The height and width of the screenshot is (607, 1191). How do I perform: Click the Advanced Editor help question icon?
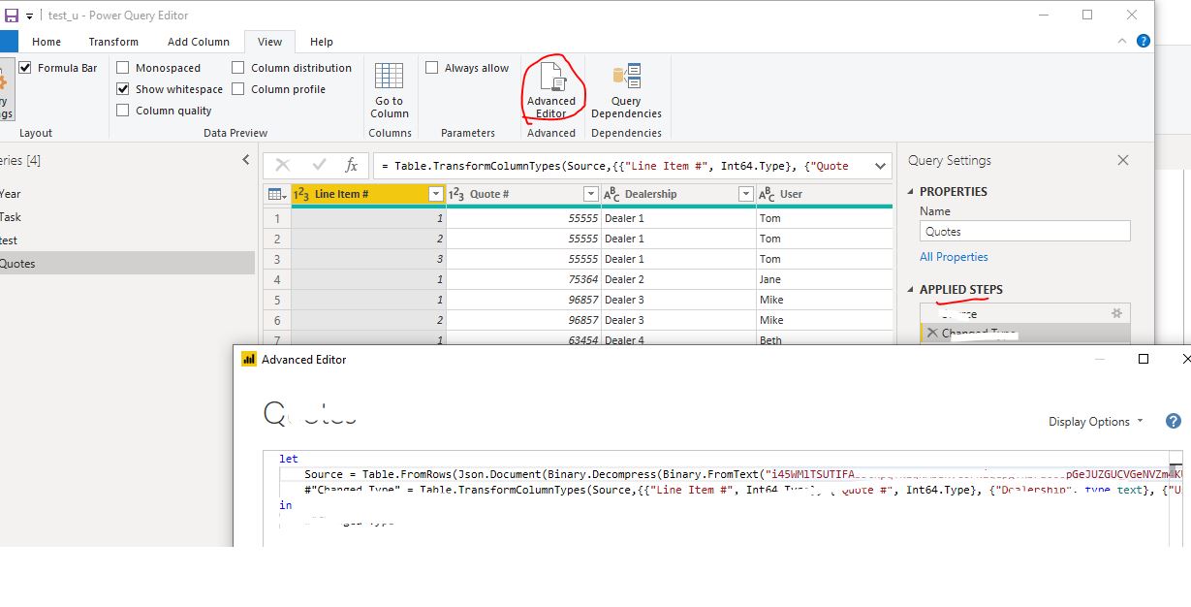point(1174,421)
